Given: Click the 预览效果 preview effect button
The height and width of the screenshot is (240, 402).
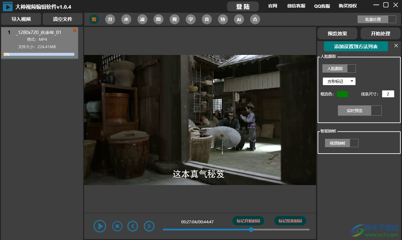Looking at the screenshot, I should 337,33.
